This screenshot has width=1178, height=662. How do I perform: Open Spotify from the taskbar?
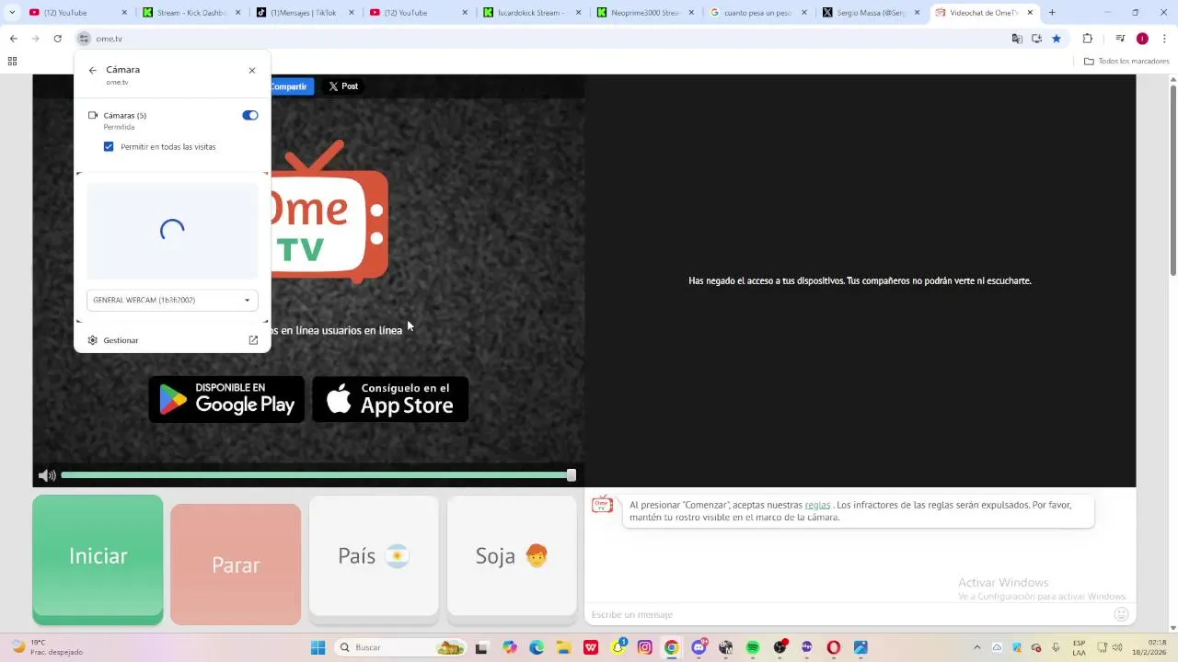753,647
